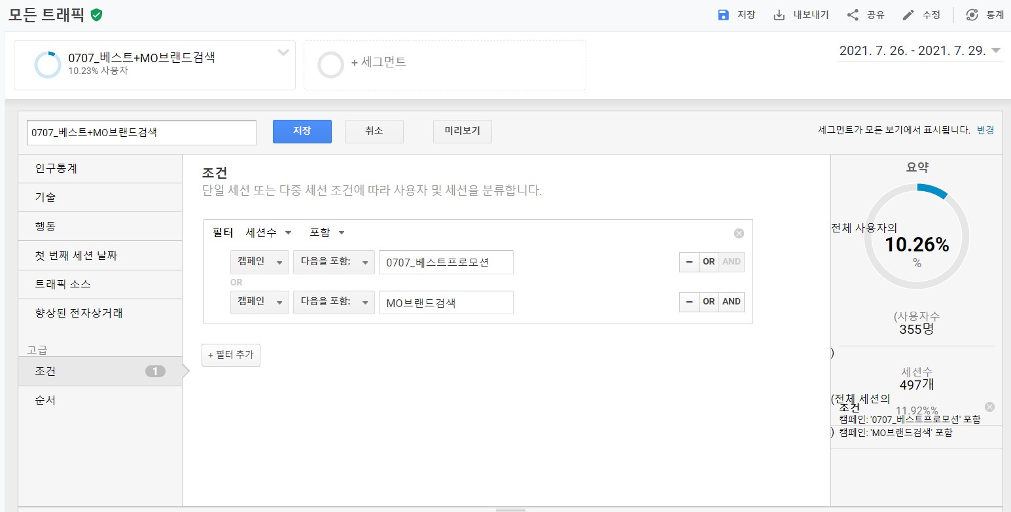Open the 포함 include/exclude dropdown
Viewport: 1011px width, 512px height.
tap(327, 233)
